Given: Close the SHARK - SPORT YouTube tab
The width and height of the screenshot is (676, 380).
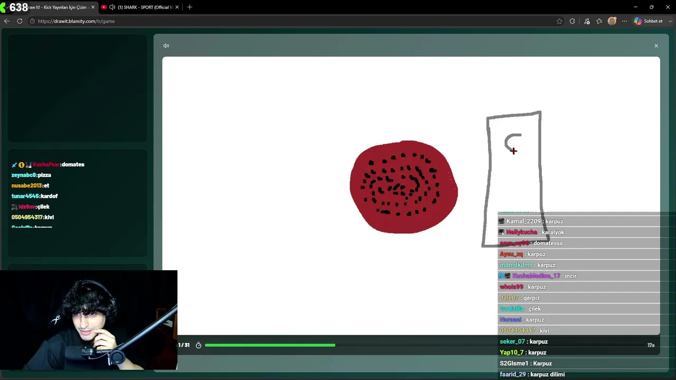Looking at the screenshot, I should coord(177,7).
